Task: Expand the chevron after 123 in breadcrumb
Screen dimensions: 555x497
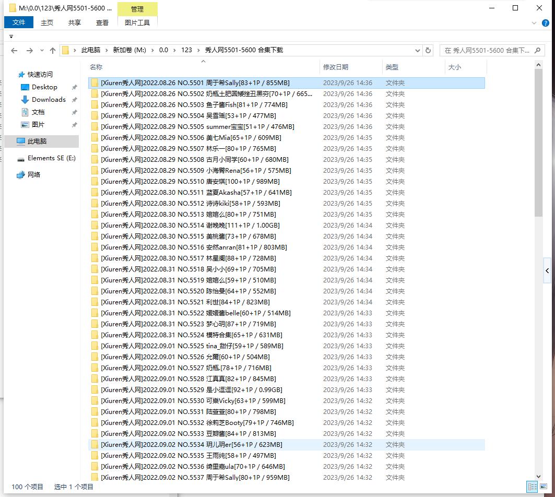Action: tap(198, 50)
